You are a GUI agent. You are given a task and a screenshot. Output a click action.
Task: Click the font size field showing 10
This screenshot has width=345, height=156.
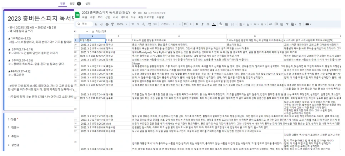coord(185,24)
